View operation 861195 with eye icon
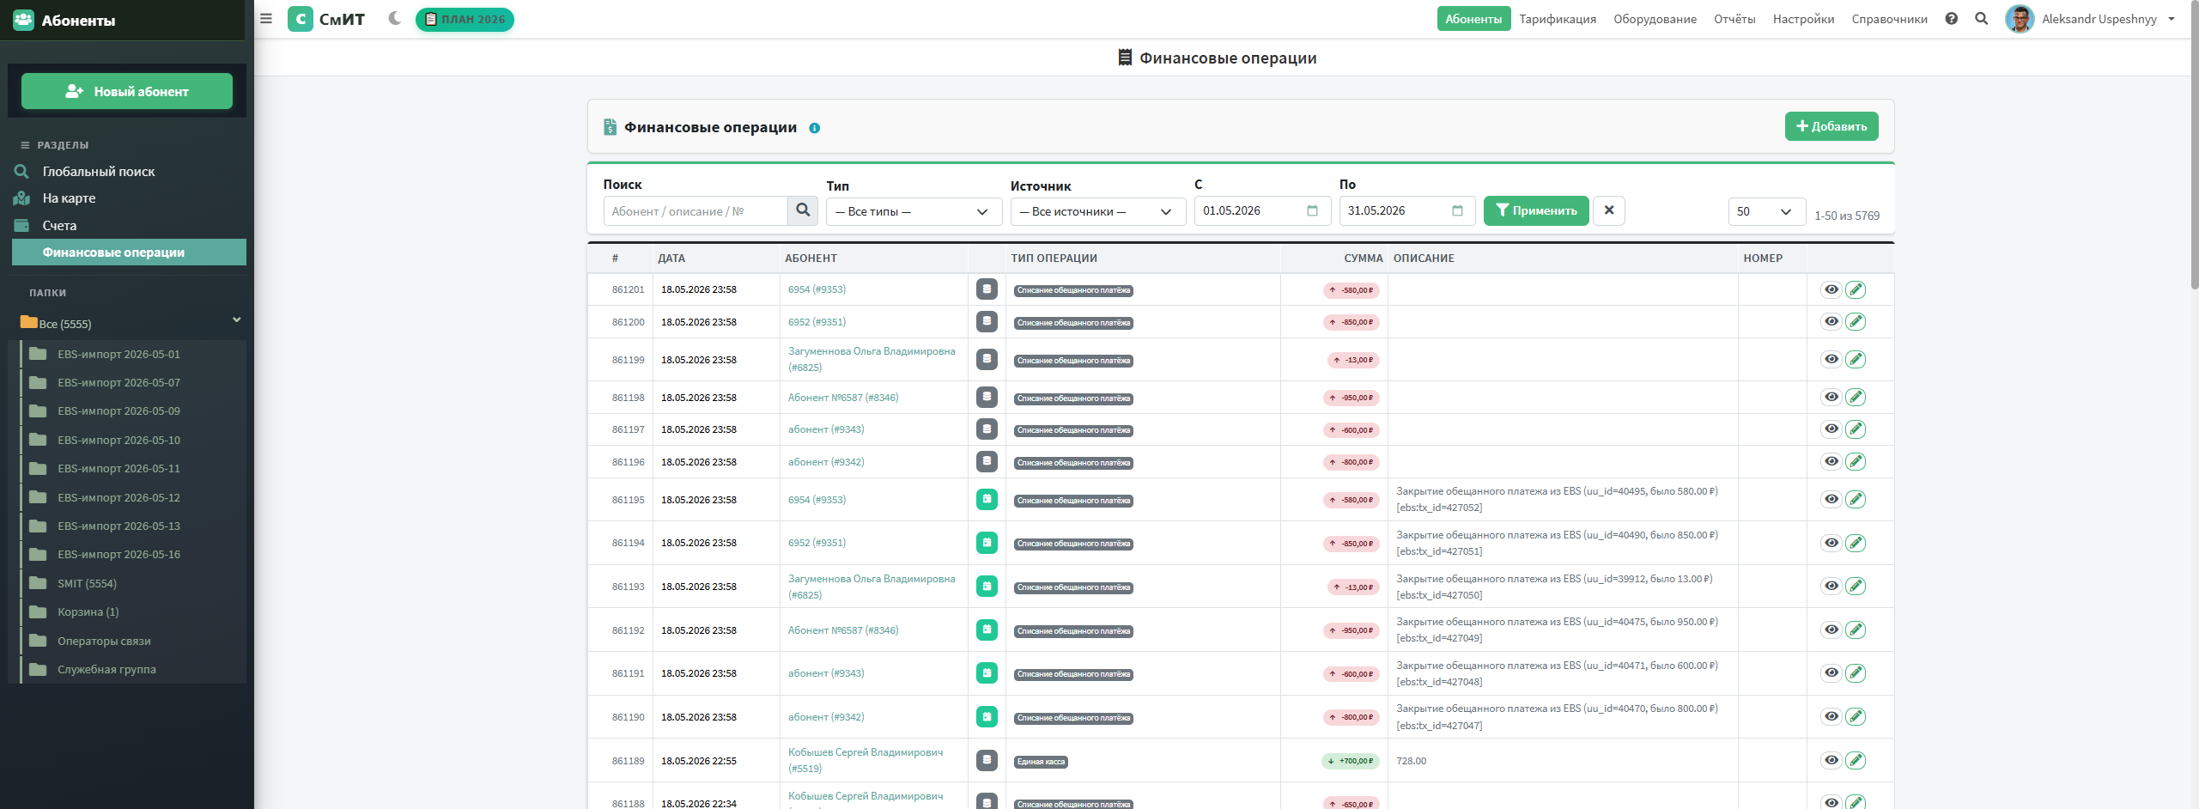 (1831, 499)
